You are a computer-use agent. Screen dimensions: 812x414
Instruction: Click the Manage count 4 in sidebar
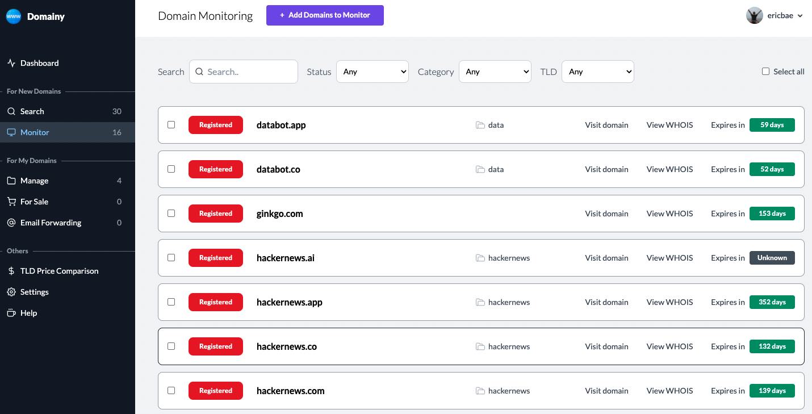coord(119,181)
